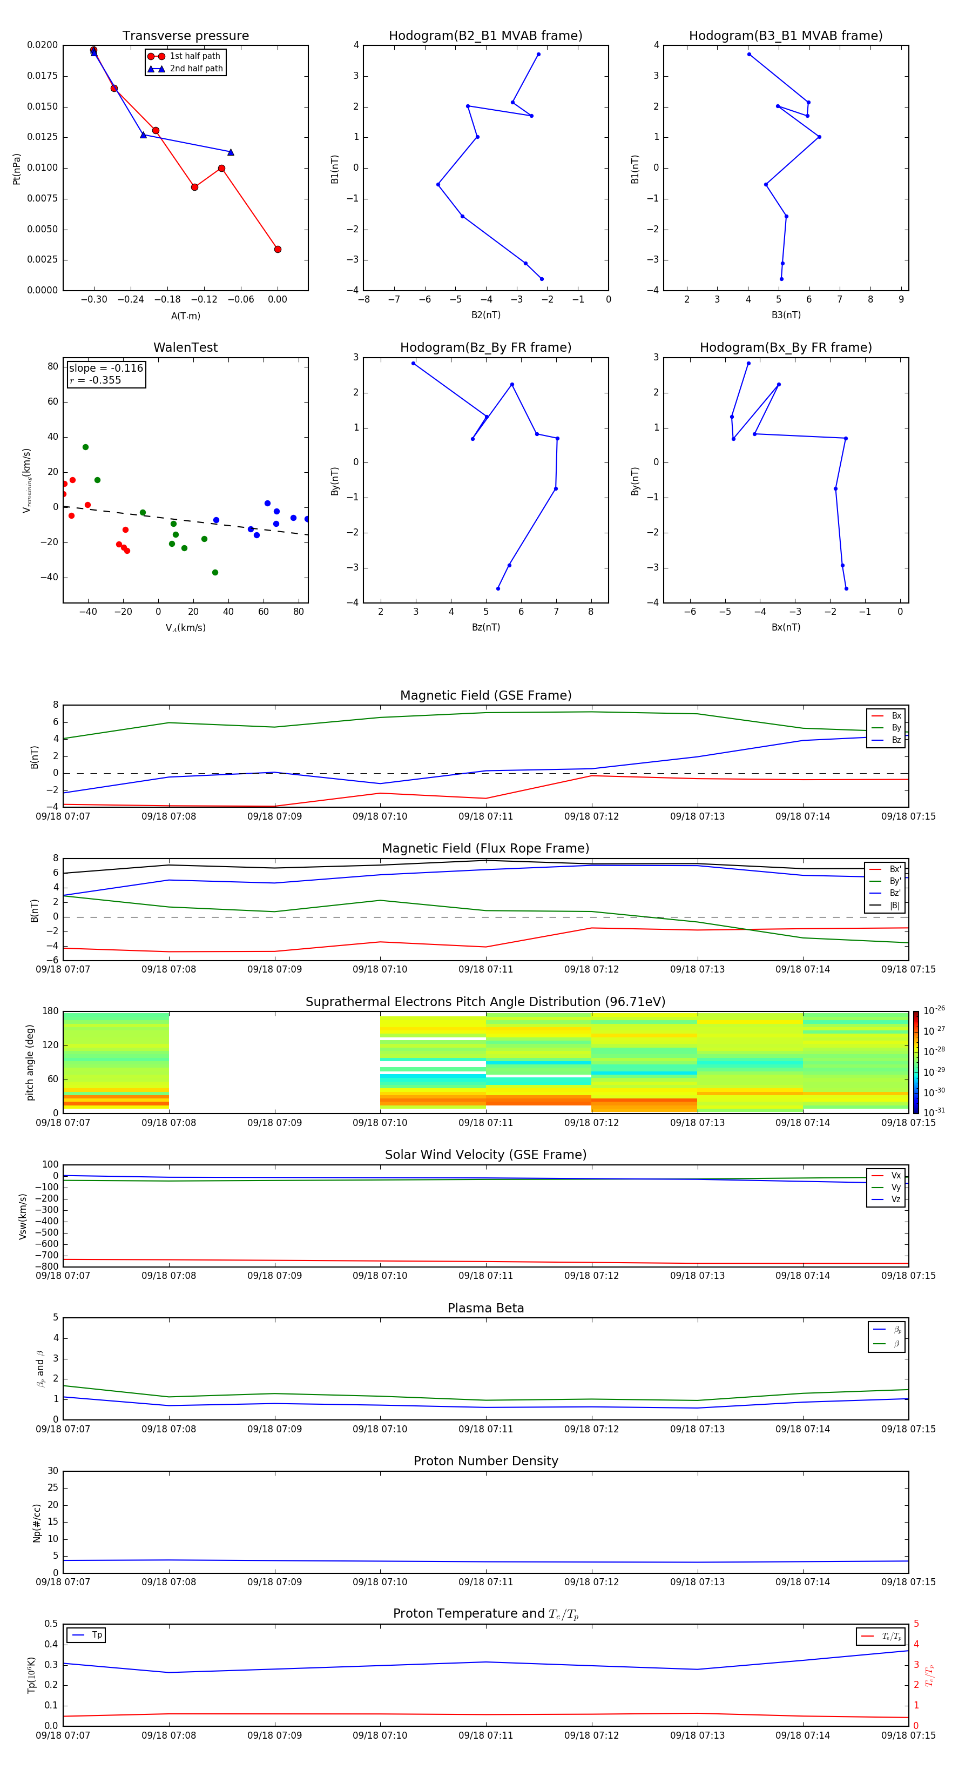The height and width of the screenshot is (1783, 972).
Task: Click Vx legend entry in Solar Wind plot
Action: pos(886,1175)
